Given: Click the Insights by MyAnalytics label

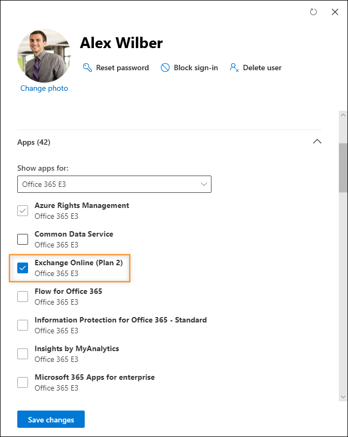Looking at the screenshot, I should pos(77,348).
